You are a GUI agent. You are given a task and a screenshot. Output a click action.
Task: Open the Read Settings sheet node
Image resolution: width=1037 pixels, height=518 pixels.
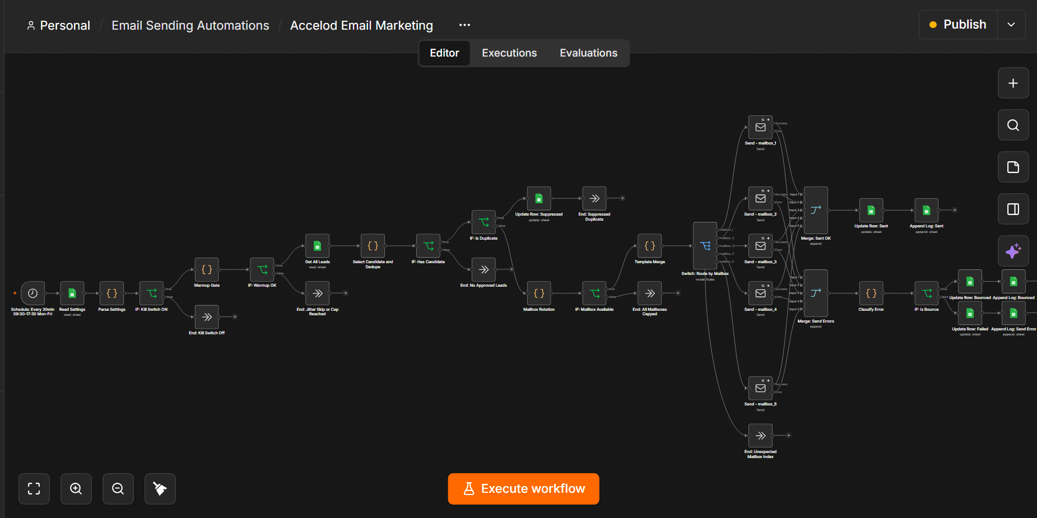click(72, 293)
